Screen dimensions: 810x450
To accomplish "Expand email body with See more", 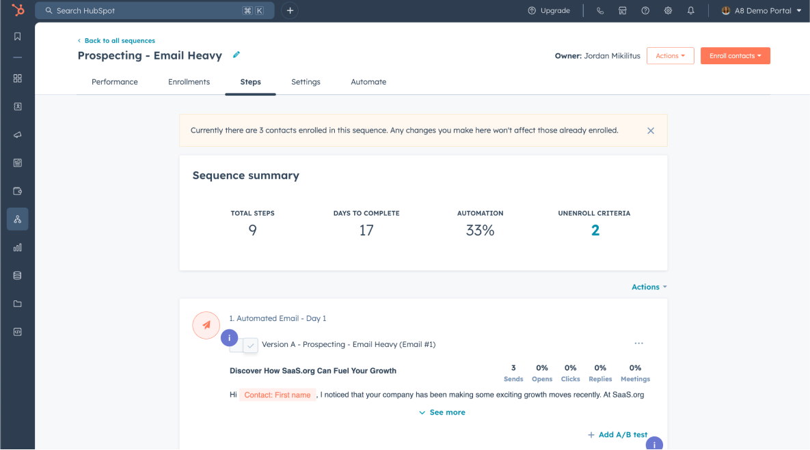I will tap(442, 412).
